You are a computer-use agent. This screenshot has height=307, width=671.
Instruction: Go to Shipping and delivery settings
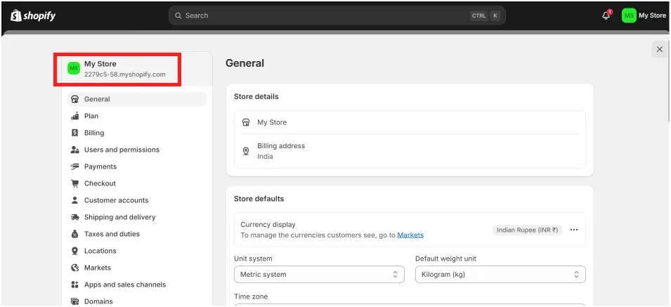[x=137, y=217]
